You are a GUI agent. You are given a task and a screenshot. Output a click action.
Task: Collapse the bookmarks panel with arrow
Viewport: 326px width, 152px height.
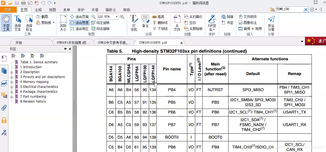(70, 49)
